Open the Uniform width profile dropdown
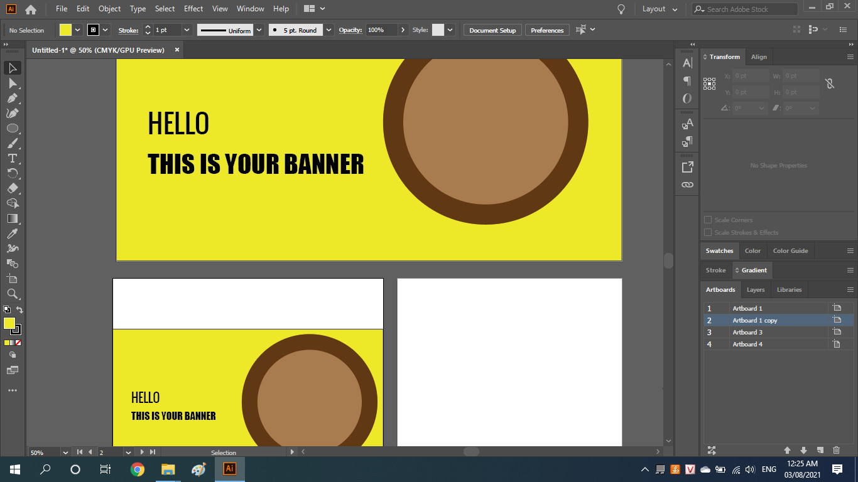The width and height of the screenshot is (858, 482). point(259,30)
